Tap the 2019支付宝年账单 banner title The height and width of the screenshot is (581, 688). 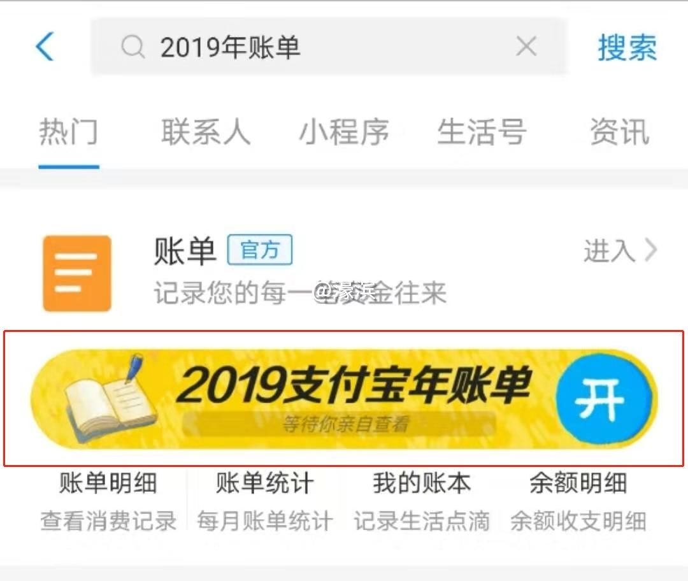point(354,384)
